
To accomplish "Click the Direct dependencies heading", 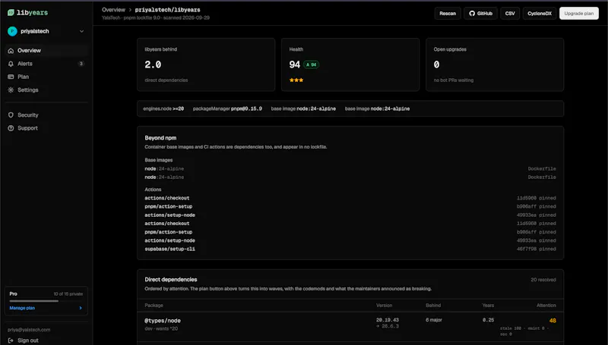I will 171,279.
